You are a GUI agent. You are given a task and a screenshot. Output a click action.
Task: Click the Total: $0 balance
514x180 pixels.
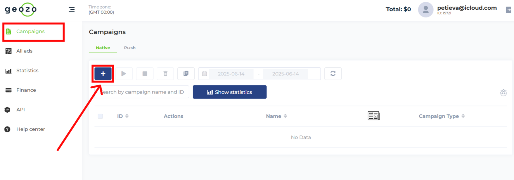398,10
